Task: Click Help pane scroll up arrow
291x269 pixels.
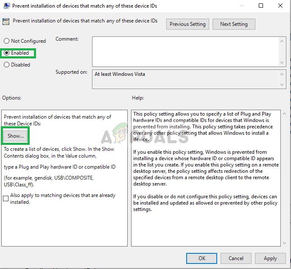Action: coord(284,114)
